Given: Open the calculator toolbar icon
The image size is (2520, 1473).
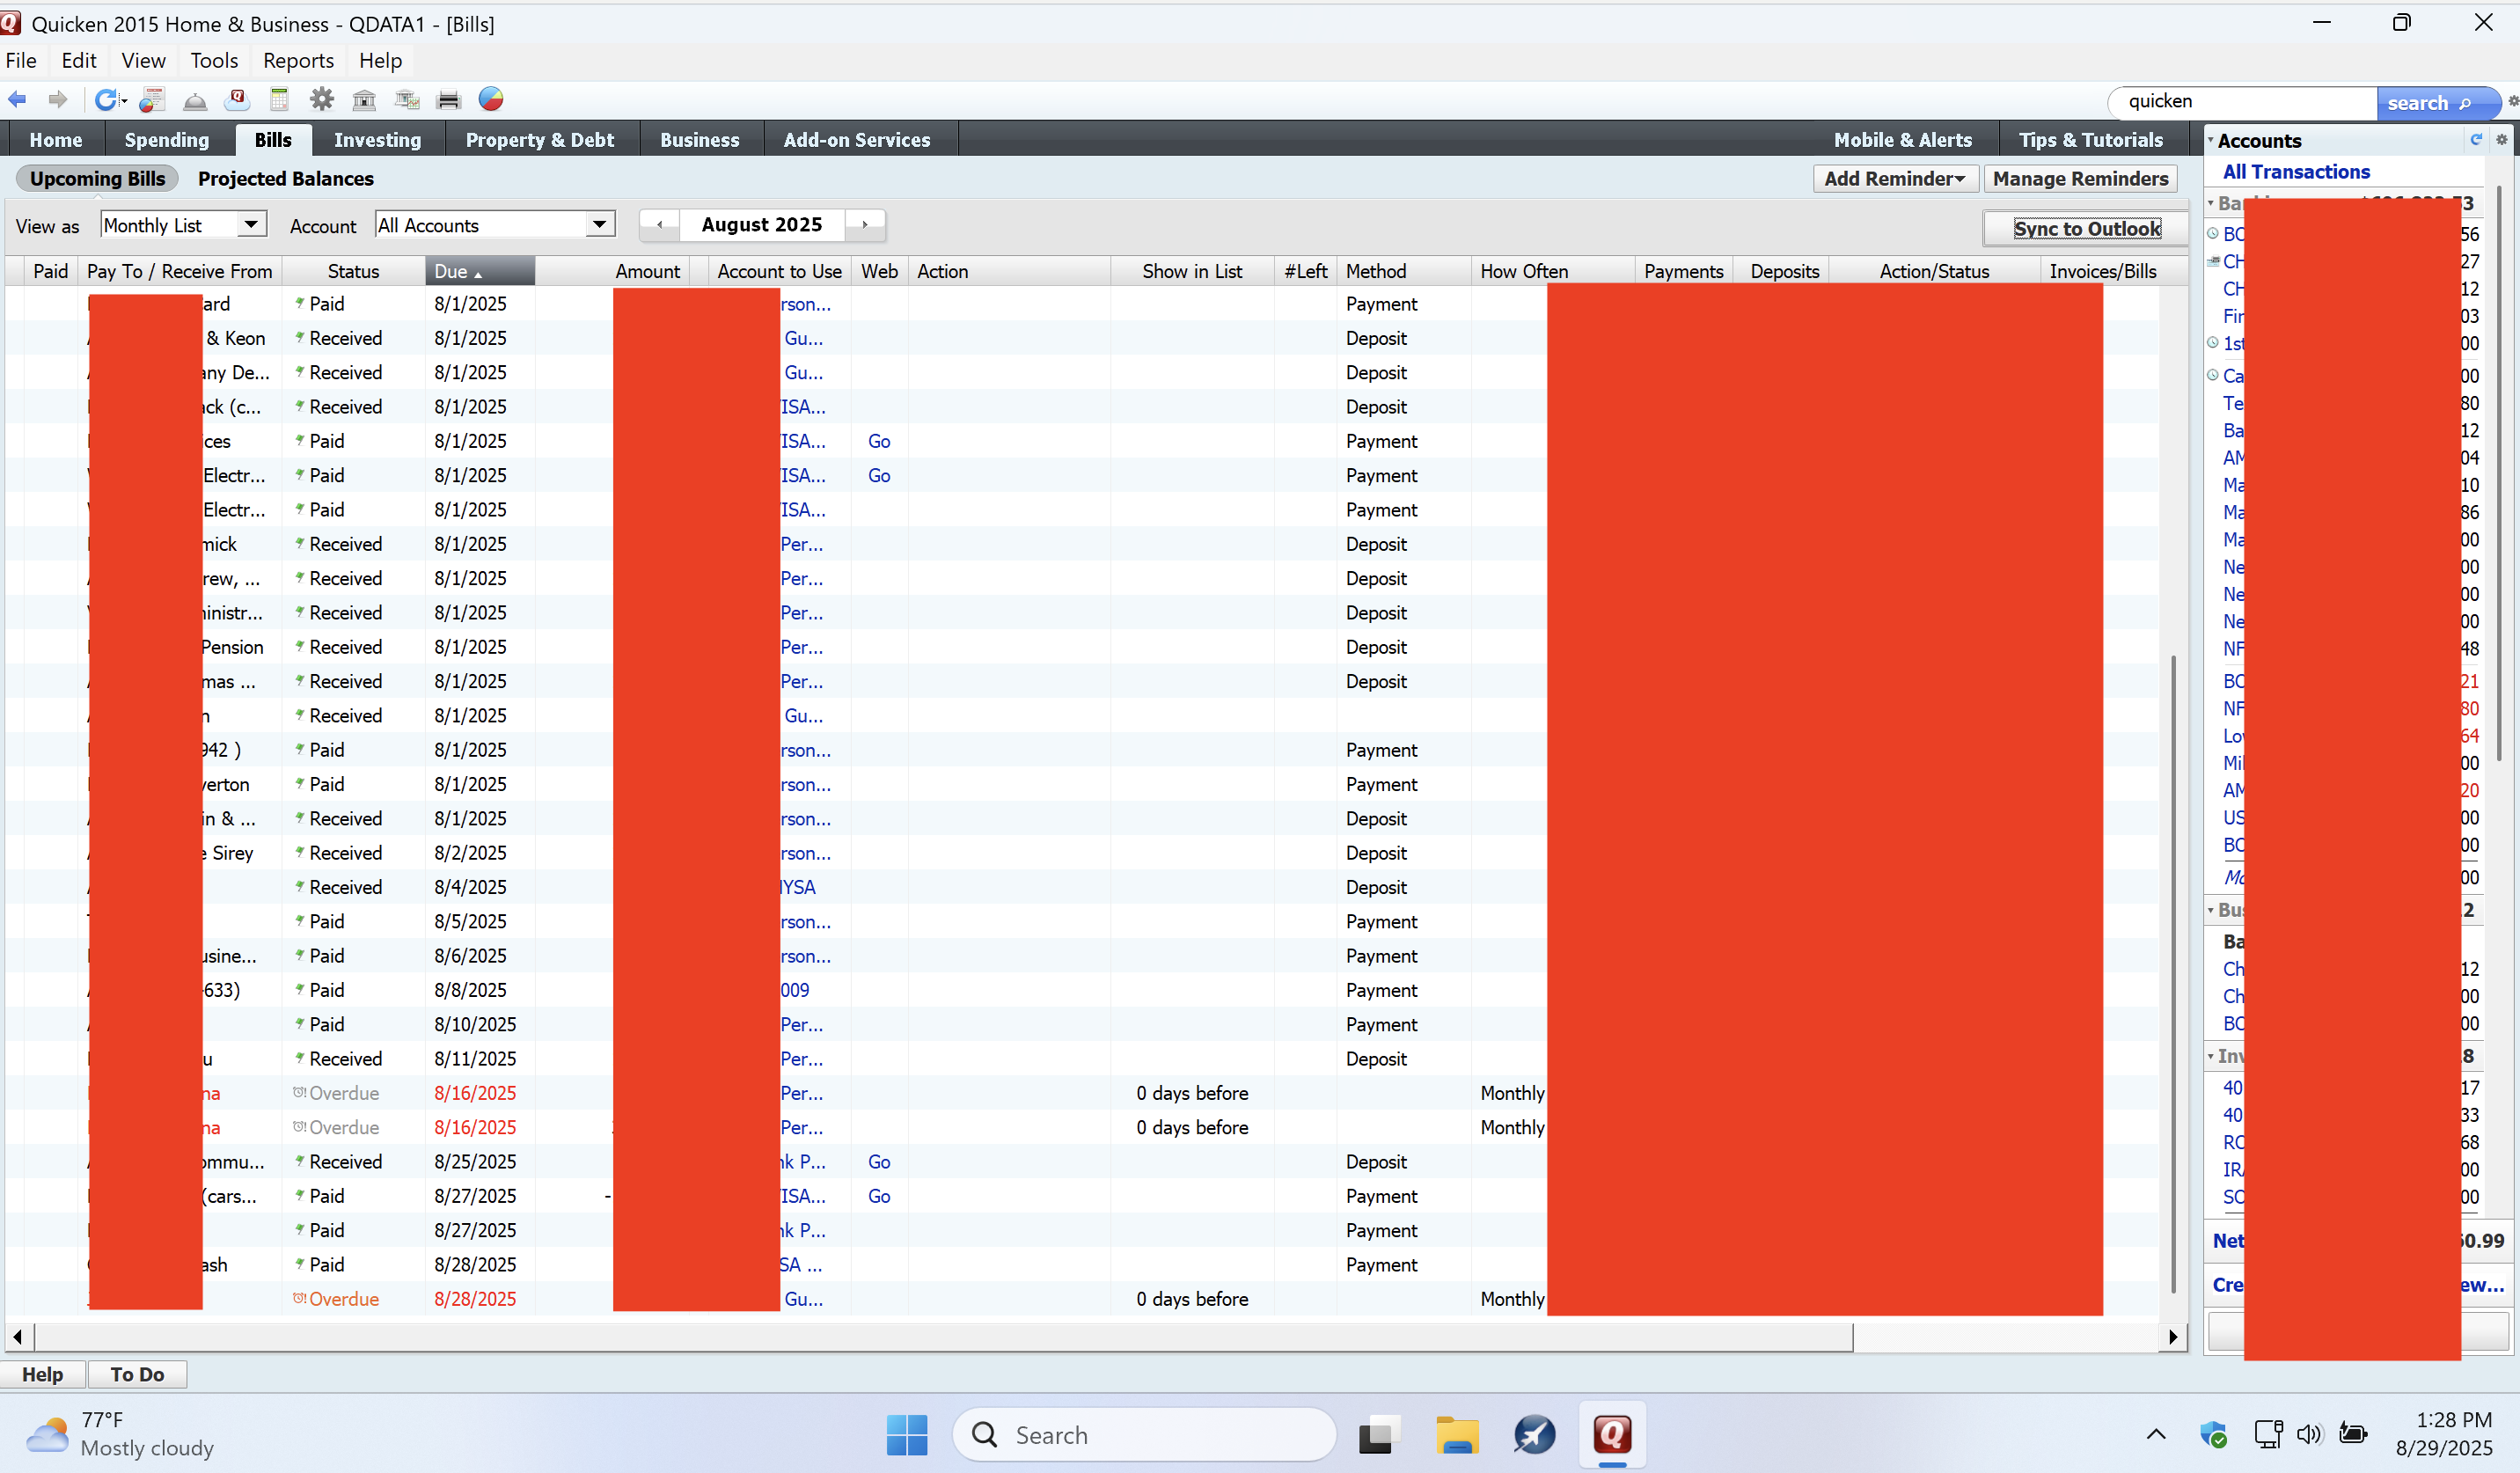Looking at the screenshot, I should pyautogui.click(x=279, y=100).
